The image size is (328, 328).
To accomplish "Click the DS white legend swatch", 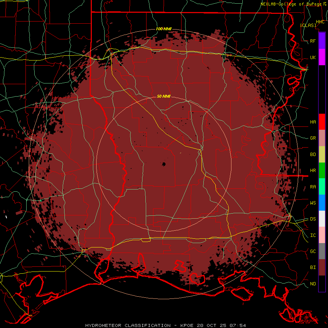I will click(322, 219).
